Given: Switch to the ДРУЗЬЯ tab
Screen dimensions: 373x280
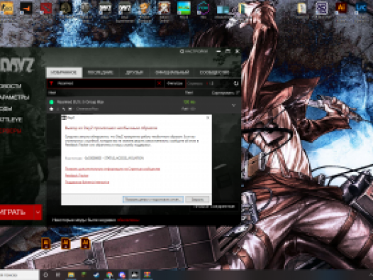Looking at the screenshot, I should click(x=134, y=72).
